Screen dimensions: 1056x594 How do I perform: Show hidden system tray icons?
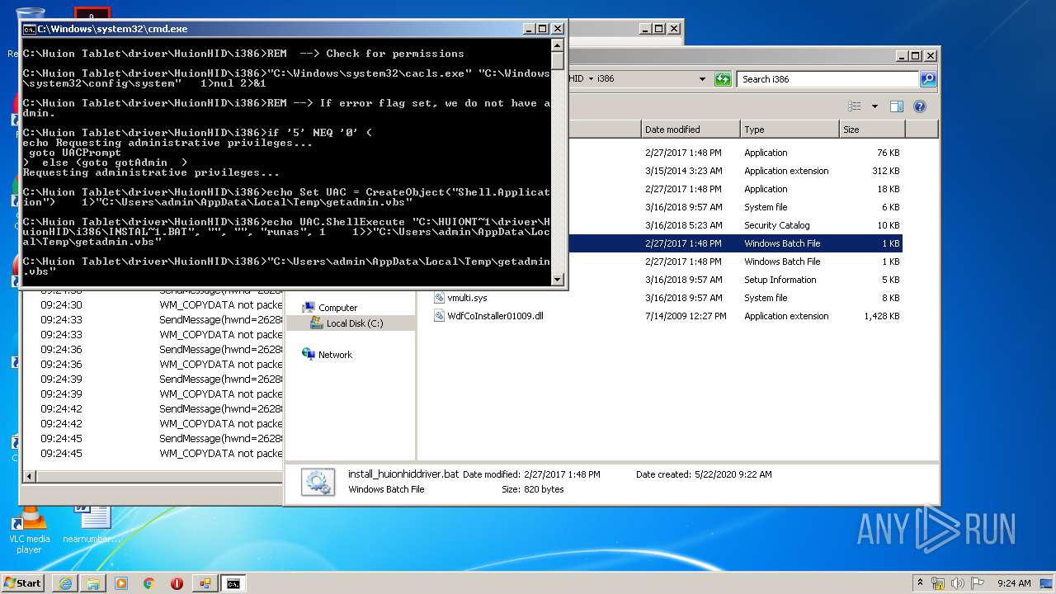pyautogui.click(x=920, y=582)
